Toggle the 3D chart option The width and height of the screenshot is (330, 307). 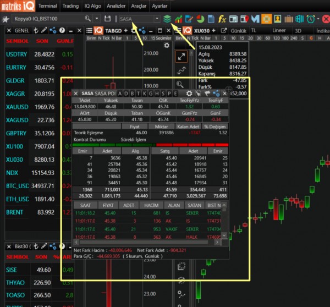298,31
